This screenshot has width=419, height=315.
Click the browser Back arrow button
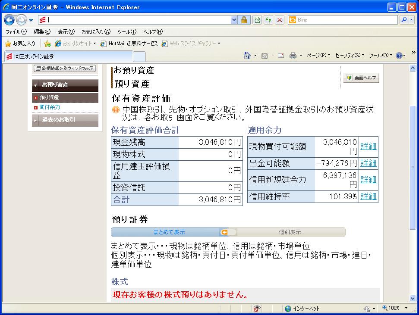(9, 20)
